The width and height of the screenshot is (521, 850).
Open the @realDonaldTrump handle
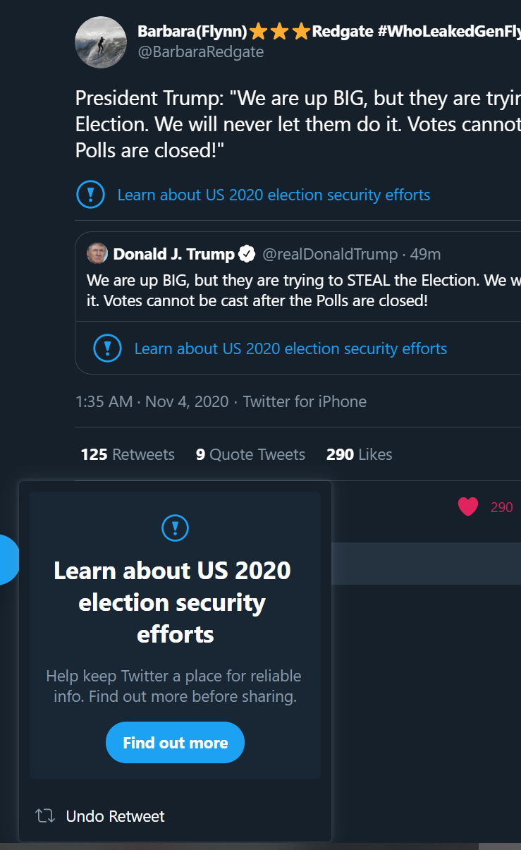330,254
